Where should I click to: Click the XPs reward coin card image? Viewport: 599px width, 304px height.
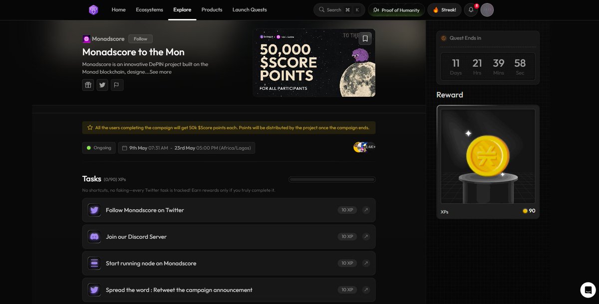click(x=488, y=157)
